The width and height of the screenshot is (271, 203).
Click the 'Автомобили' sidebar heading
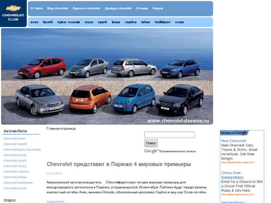coord(15,131)
